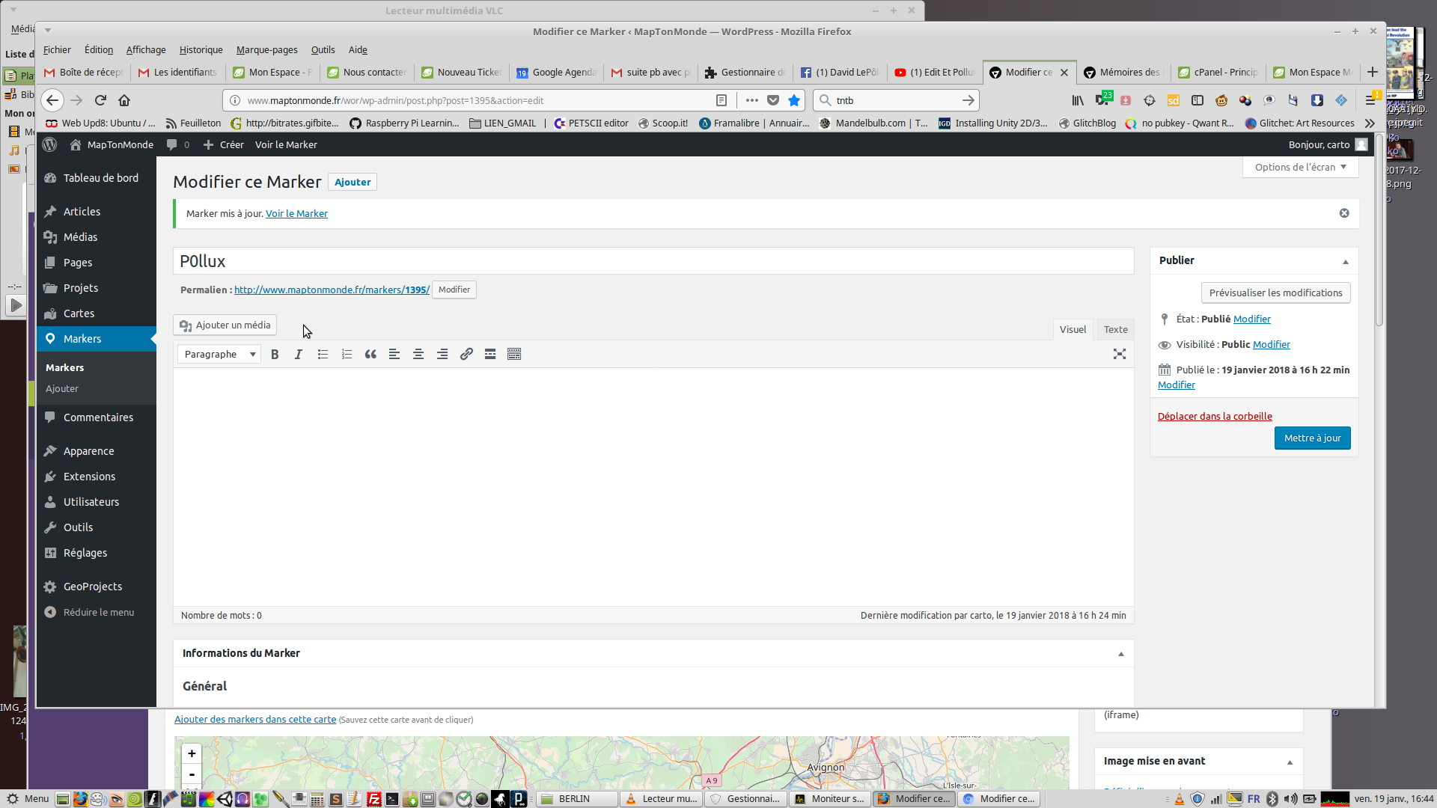Align text center in editor

point(418,355)
